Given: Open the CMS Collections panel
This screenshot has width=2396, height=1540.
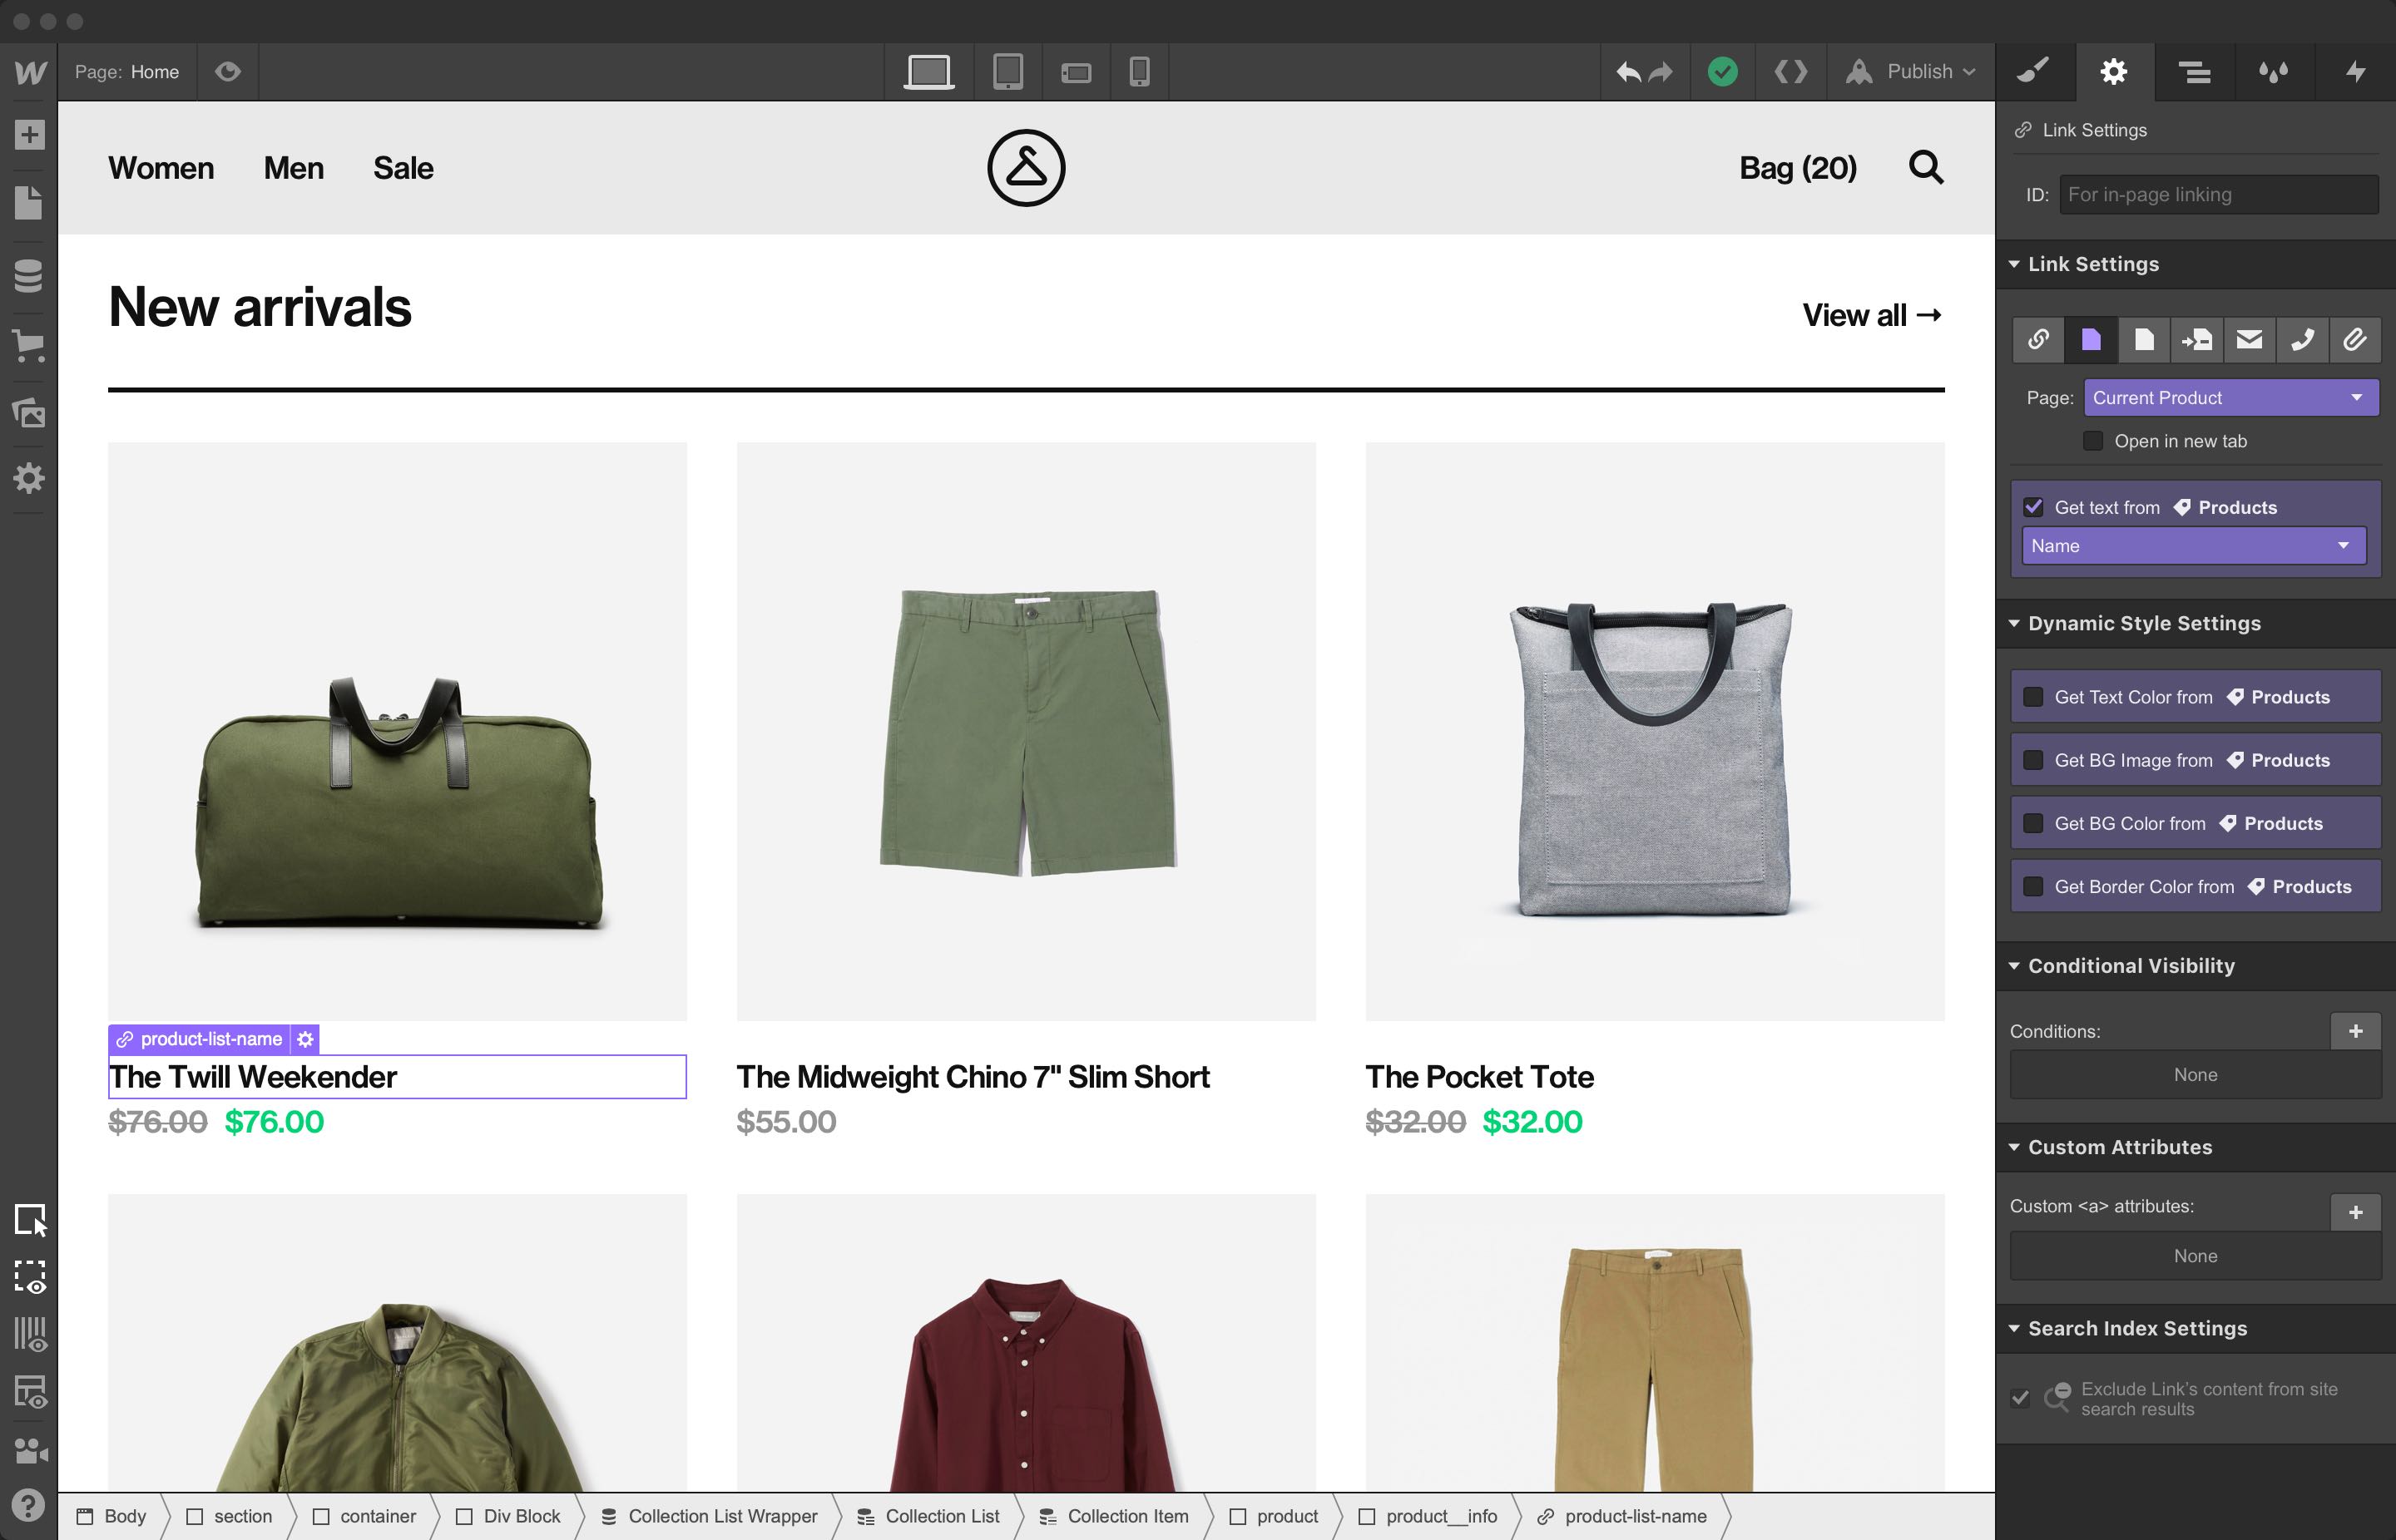Looking at the screenshot, I should tap(29, 274).
